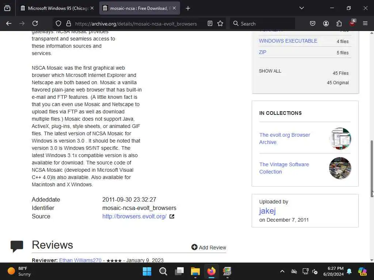
Task: Bookmark this page with star icon
Action: tap(220, 23)
